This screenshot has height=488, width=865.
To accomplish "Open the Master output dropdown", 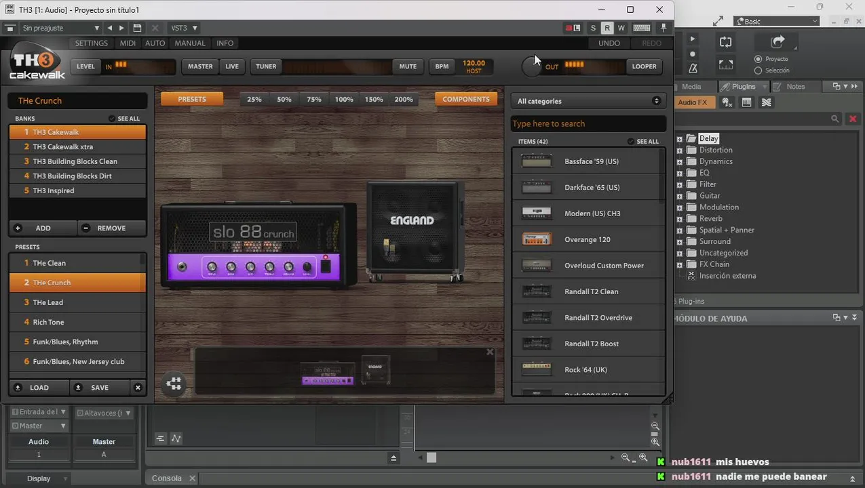I will pyautogui.click(x=39, y=426).
